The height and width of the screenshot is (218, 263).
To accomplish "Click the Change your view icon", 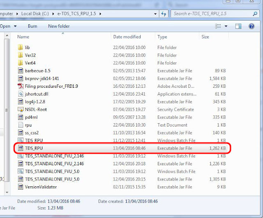I will [218, 26].
